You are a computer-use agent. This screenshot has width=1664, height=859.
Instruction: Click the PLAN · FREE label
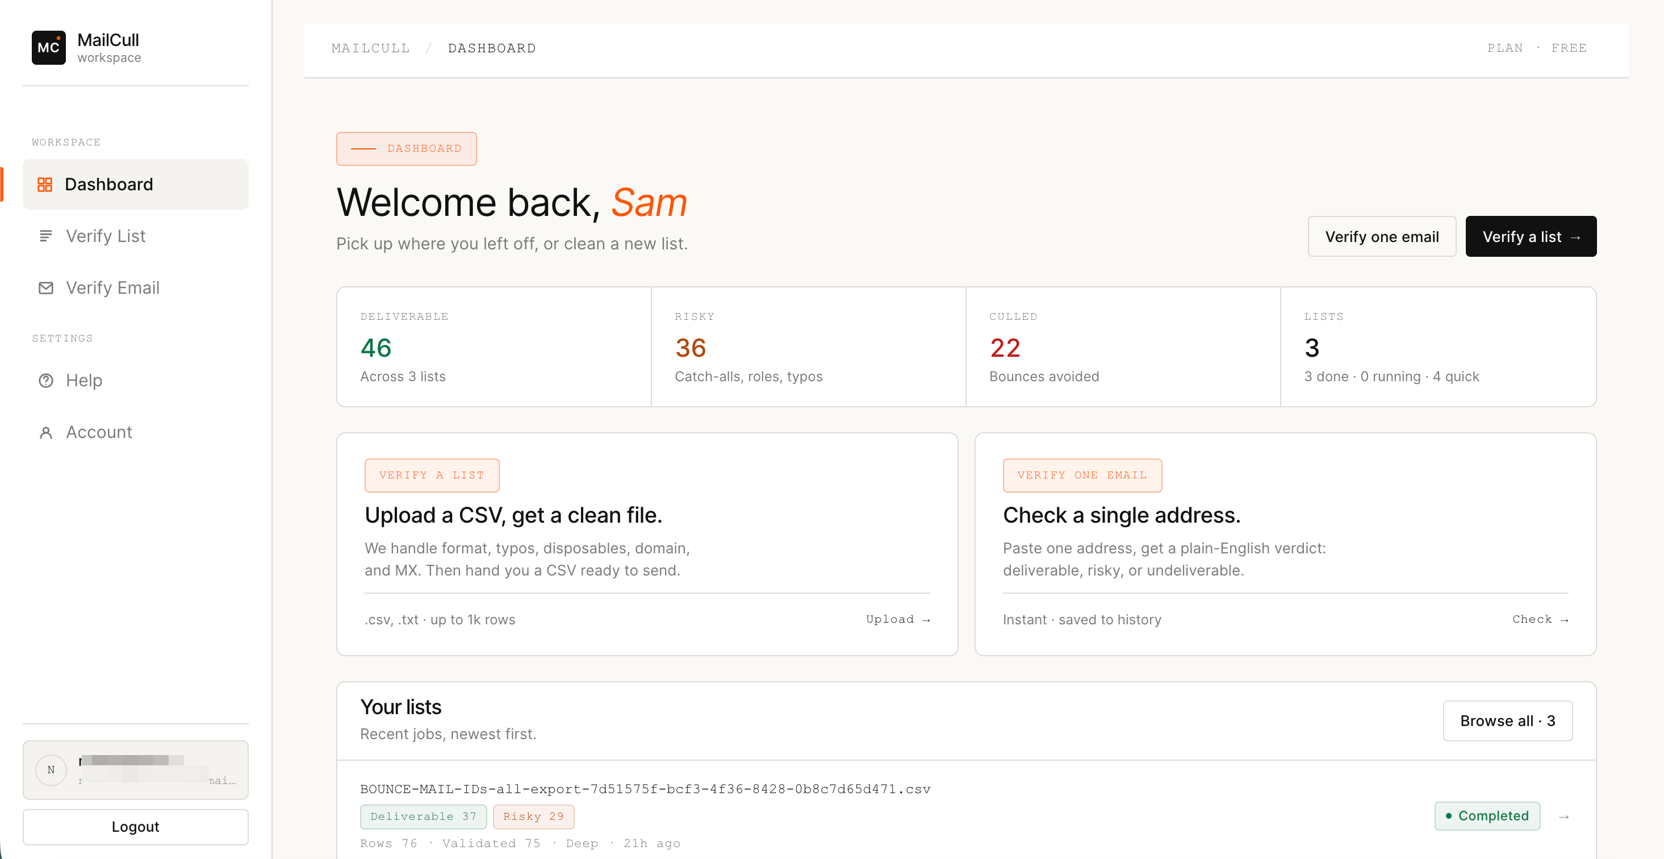(x=1537, y=48)
